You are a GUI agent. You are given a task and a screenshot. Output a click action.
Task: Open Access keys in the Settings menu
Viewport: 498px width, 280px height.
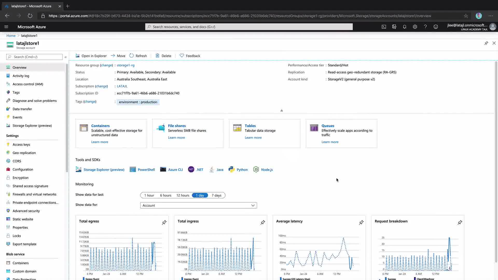pyautogui.click(x=21, y=144)
